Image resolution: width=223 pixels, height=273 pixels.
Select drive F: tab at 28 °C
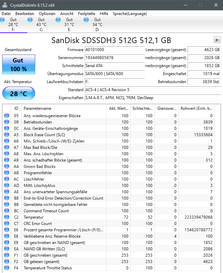13,25
